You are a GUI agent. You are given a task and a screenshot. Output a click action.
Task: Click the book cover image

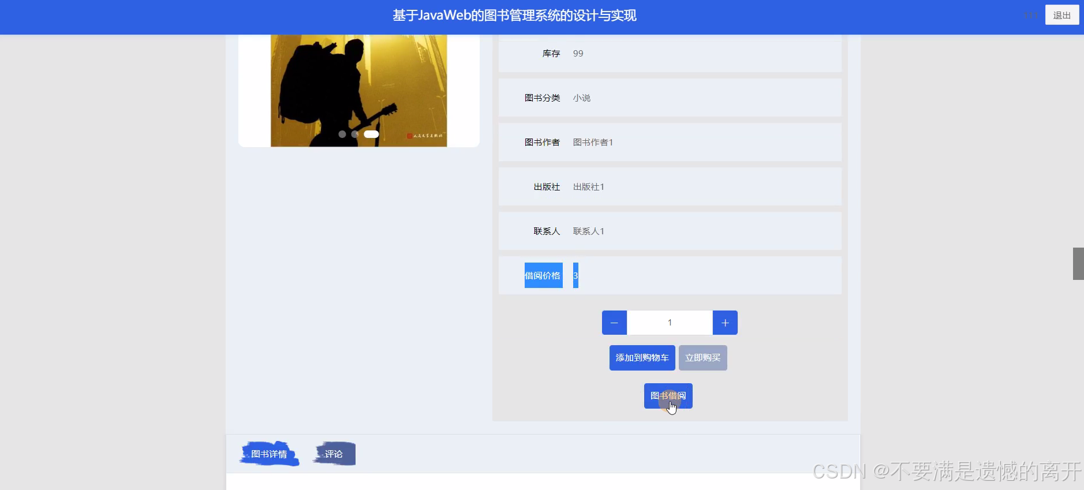(358, 91)
